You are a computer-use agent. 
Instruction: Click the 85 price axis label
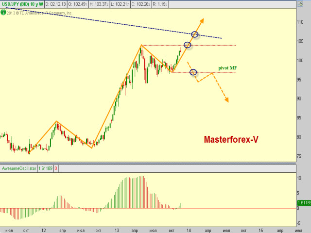click(299, 118)
